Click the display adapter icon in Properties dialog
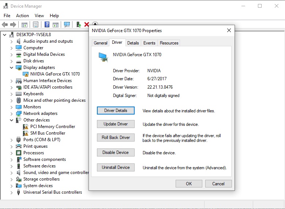The width and height of the screenshot is (285, 209). [103, 57]
